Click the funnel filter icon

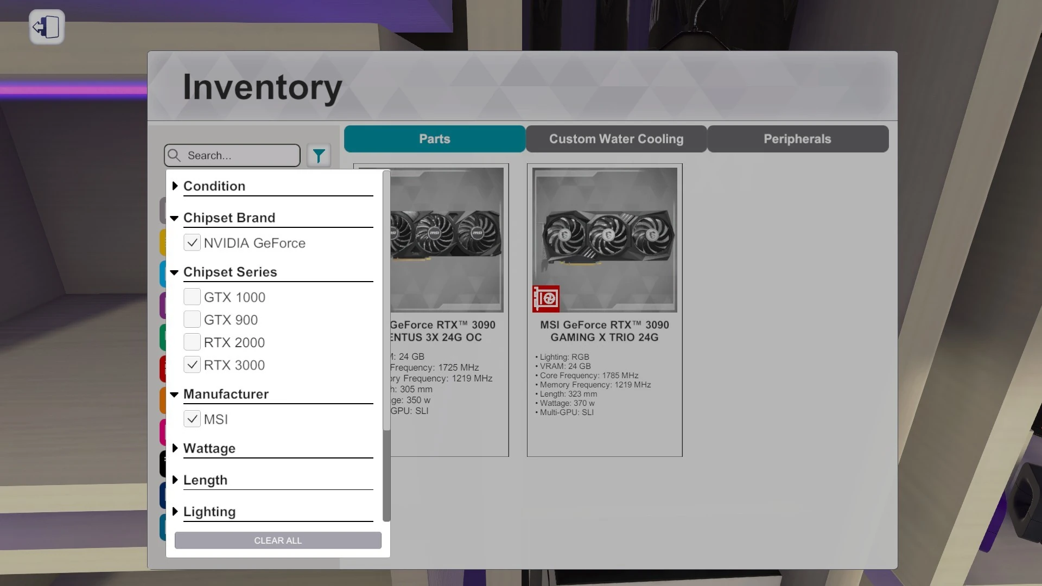point(319,156)
